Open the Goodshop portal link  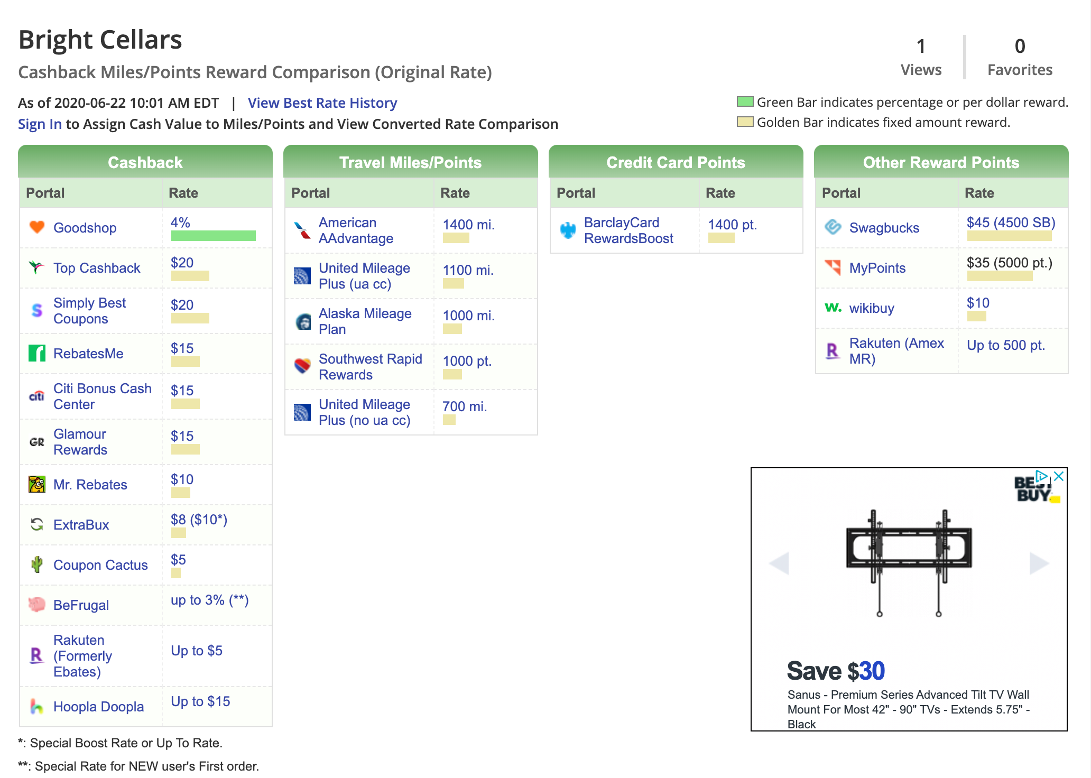(x=85, y=228)
